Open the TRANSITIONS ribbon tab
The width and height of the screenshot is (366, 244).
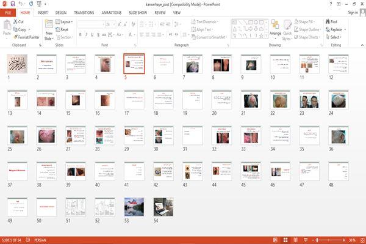pos(84,13)
